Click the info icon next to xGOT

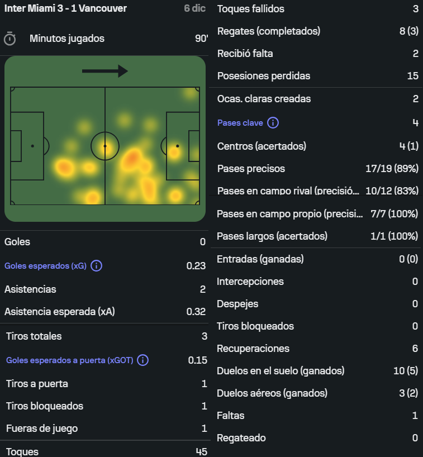[x=142, y=360]
